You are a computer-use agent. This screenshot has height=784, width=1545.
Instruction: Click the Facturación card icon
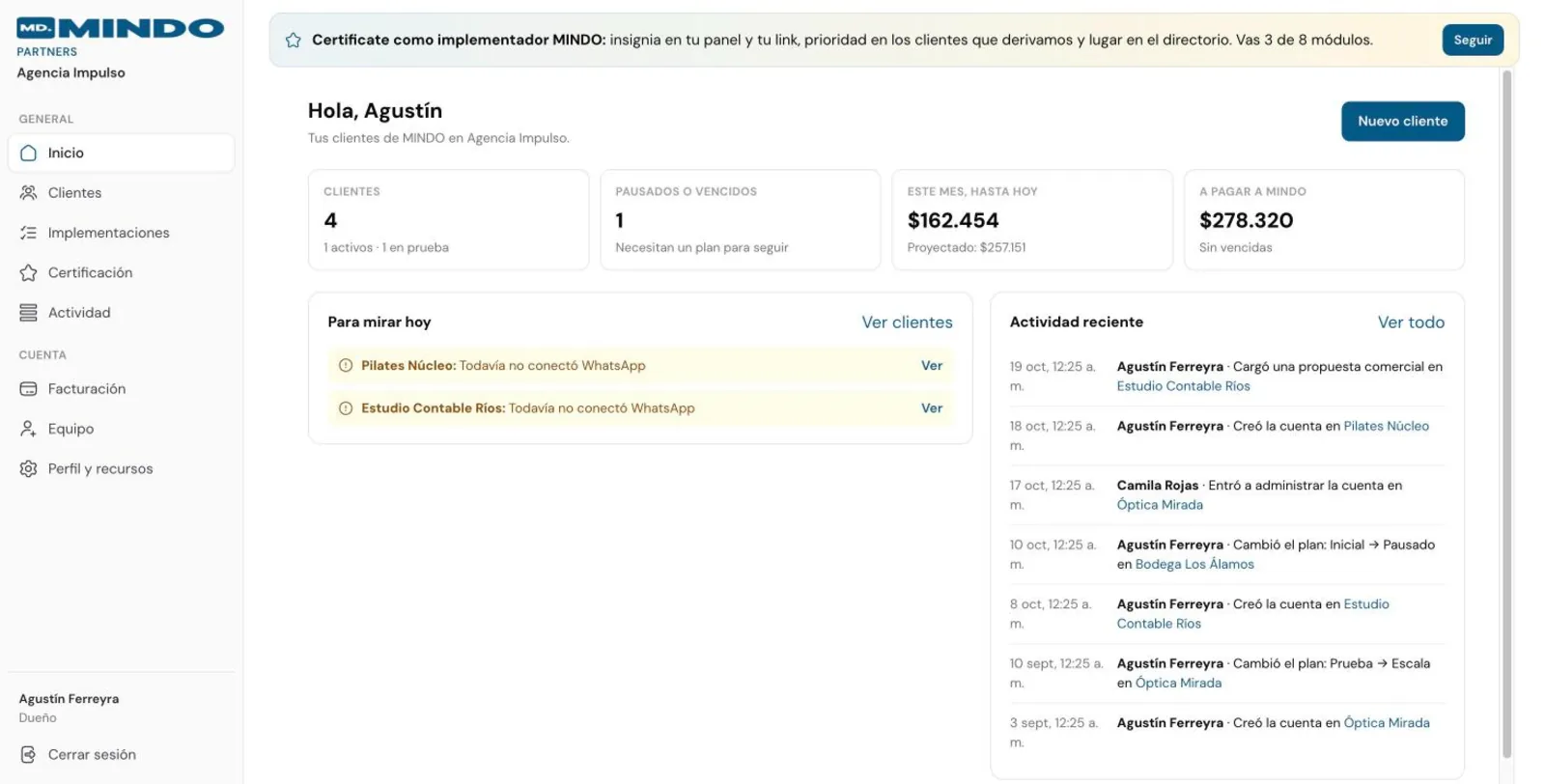point(29,389)
